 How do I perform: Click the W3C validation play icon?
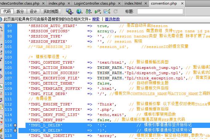pyautogui.click(x=98, y=11)
